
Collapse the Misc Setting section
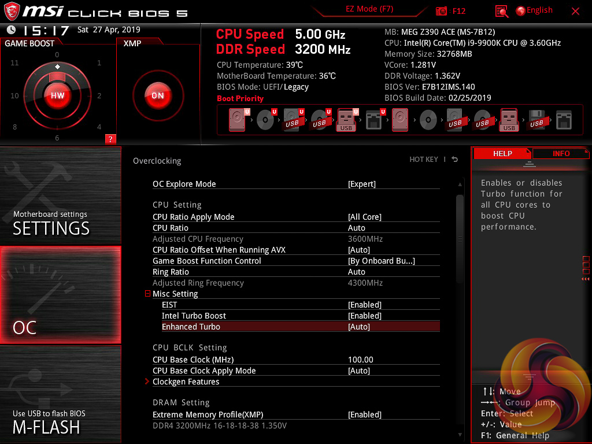pyautogui.click(x=147, y=293)
